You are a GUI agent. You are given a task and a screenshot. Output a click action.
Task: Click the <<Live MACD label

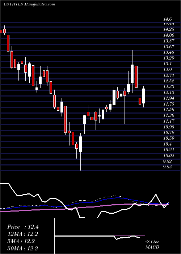152,244
